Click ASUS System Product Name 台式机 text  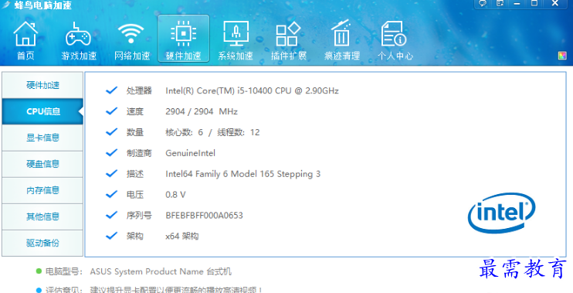tap(161, 272)
